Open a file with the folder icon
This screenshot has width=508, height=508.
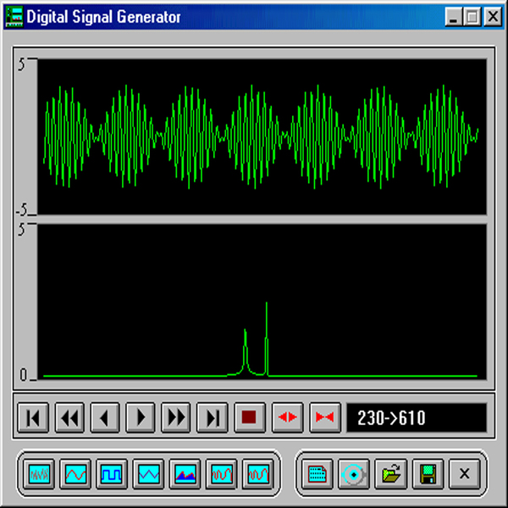(x=390, y=474)
